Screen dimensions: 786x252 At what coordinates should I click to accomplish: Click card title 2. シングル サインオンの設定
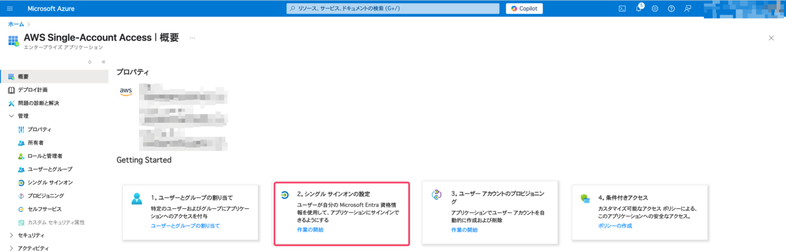click(x=333, y=194)
